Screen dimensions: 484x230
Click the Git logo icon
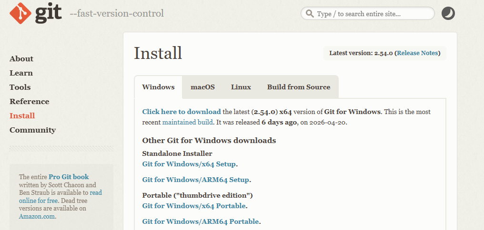[x=20, y=13]
